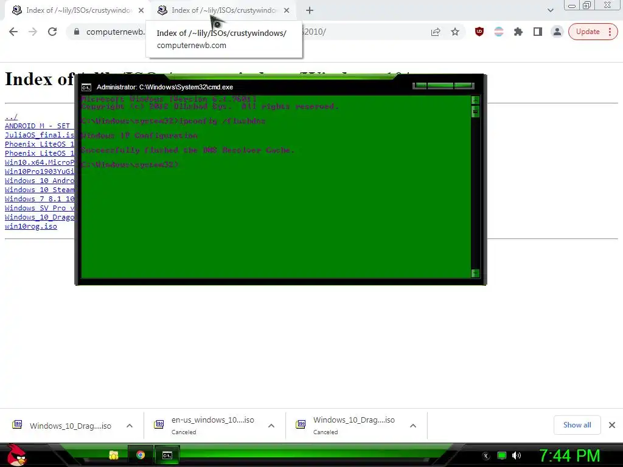Viewport: 623px width, 467px height.
Task: Open the network tray icon
Action: coord(502,456)
